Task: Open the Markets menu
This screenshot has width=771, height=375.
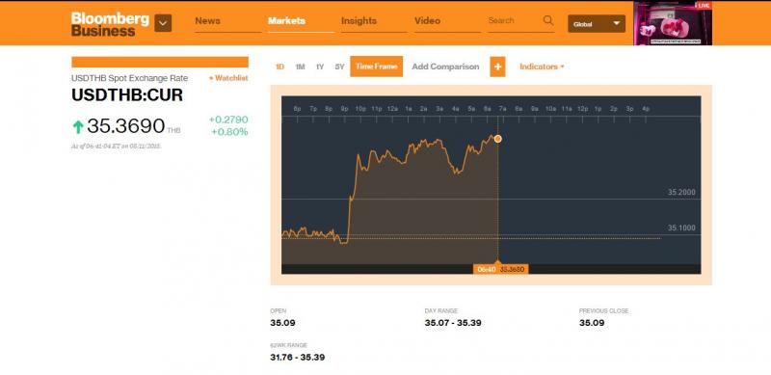Action: 286,20
